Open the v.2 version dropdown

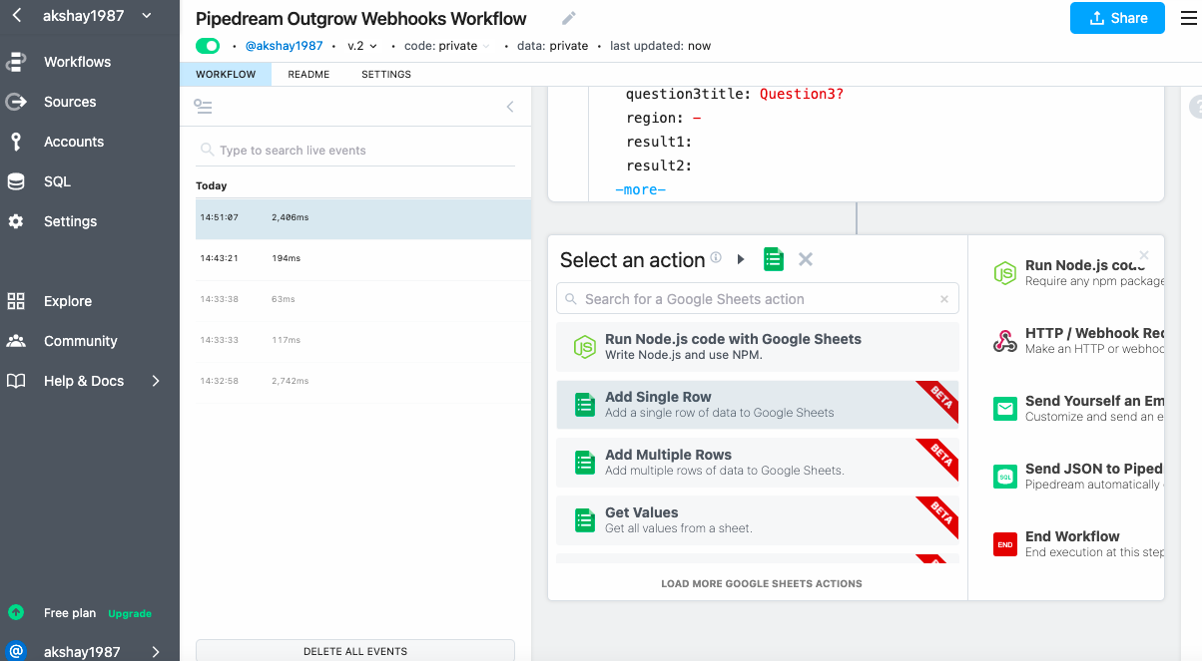click(362, 46)
